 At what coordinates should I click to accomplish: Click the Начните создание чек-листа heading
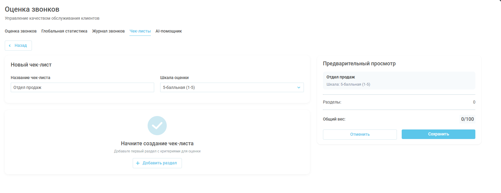(x=157, y=143)
